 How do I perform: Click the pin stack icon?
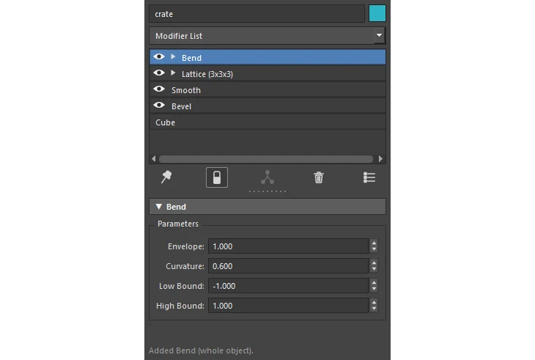pos(166,177)
